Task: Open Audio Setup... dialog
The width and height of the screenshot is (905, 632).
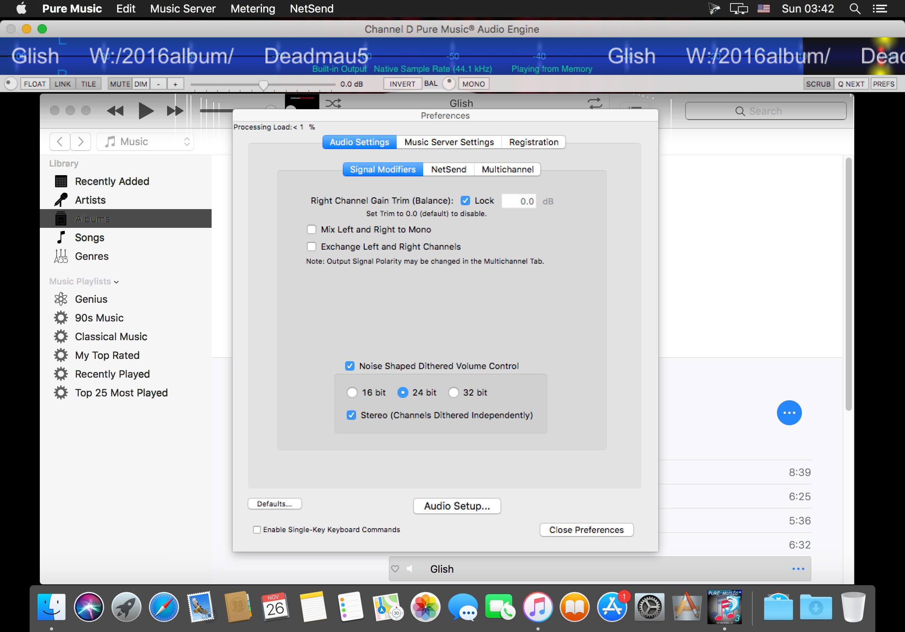Action: (x=457, y=506)
